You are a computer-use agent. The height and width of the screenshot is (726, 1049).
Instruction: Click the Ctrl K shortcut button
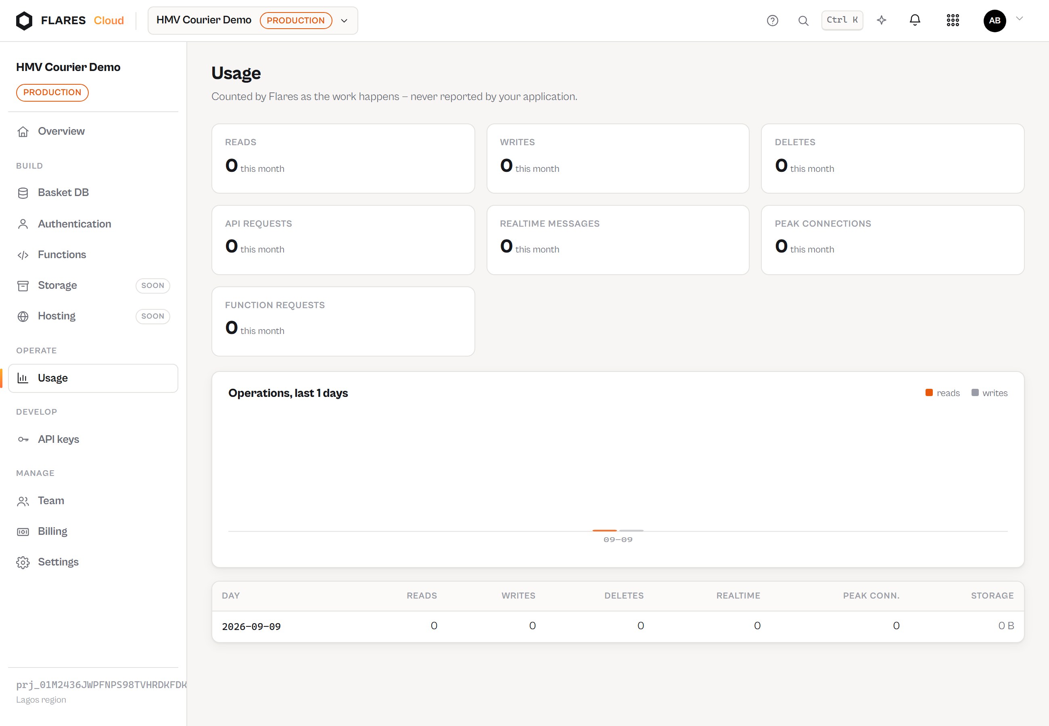(842, 21)
